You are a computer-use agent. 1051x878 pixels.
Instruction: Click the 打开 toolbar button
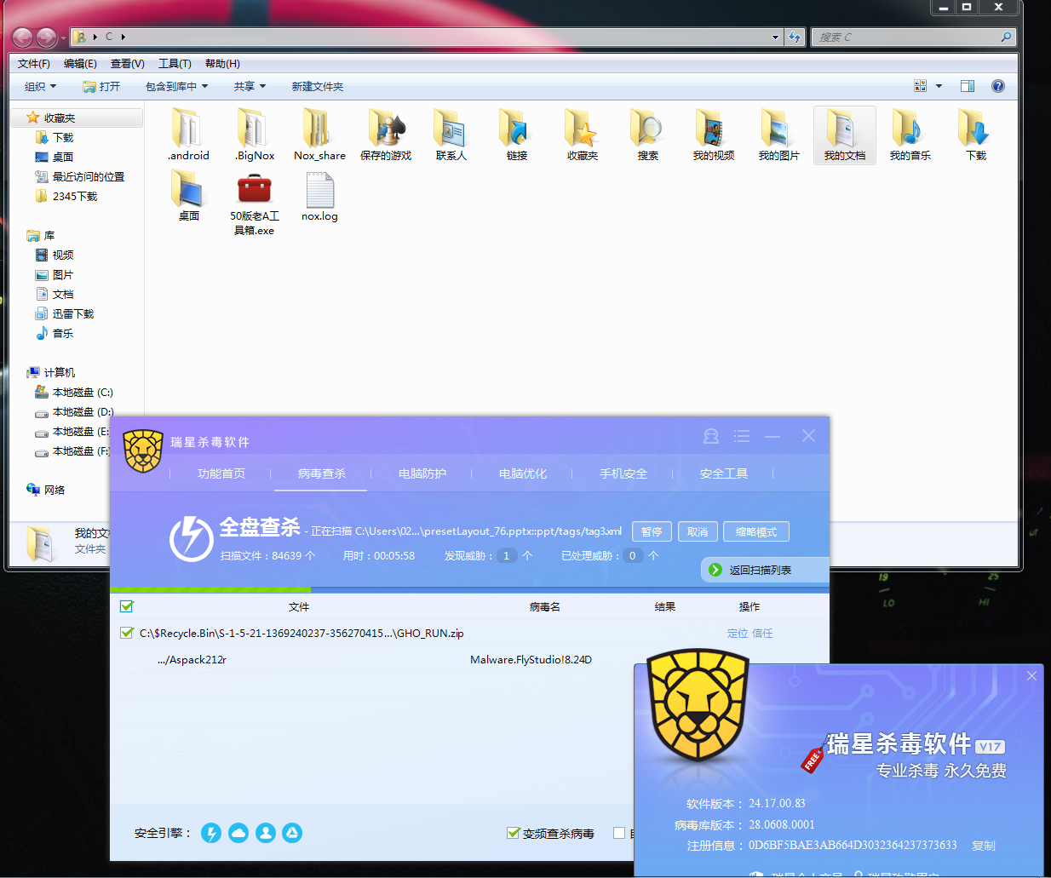(101, 86)
